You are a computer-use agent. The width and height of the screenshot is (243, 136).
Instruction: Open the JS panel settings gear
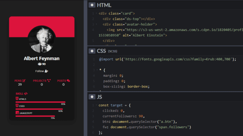(92, 97)
